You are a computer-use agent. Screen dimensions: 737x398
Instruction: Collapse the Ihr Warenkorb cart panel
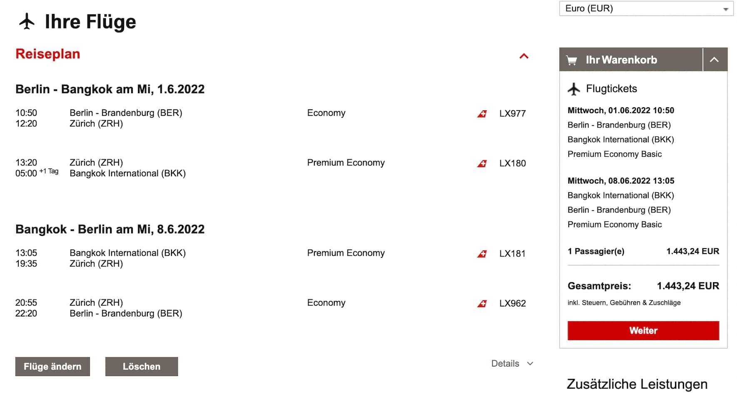715,60
